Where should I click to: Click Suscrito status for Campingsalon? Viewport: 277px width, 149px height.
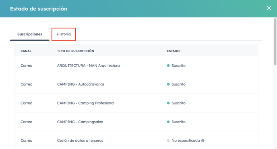178,122
